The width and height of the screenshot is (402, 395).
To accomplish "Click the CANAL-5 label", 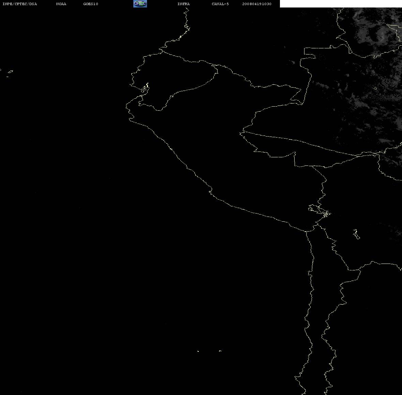I will pyautogui.click(x=220, y=4).
